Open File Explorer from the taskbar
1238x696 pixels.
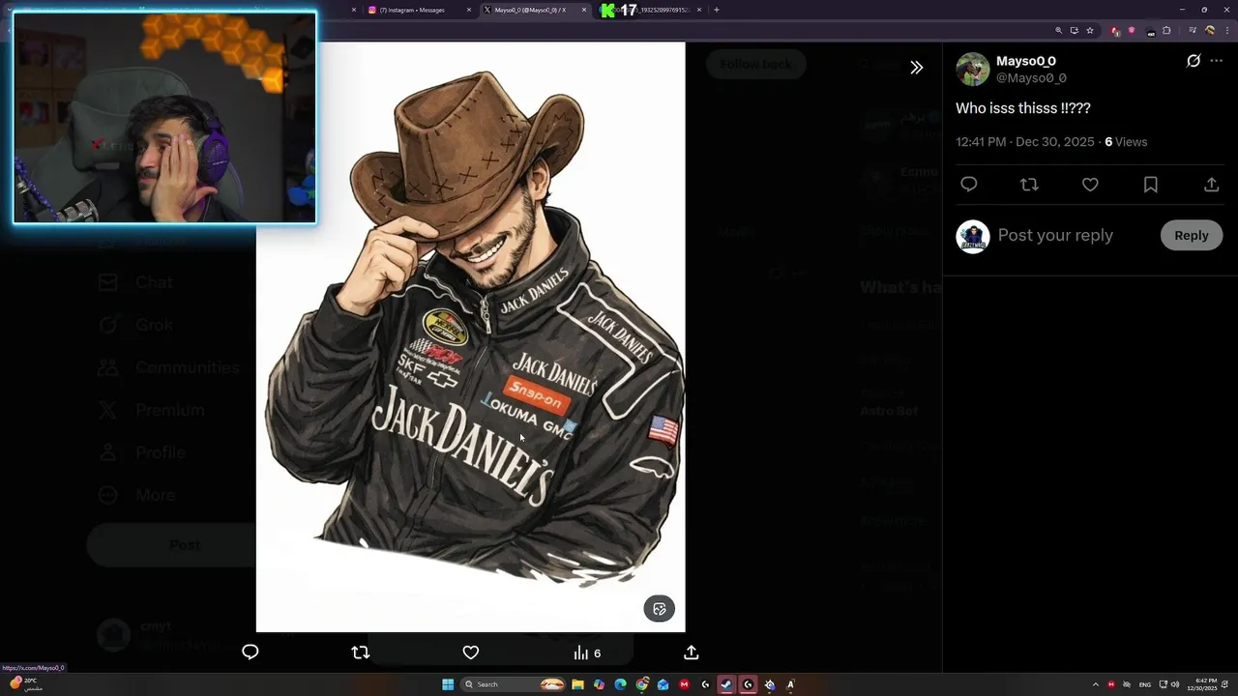click(x=577, y=684)
